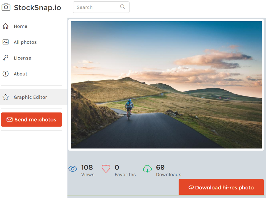
Task: Select the Graphic Editor star icon
Action: pos(6,97)
